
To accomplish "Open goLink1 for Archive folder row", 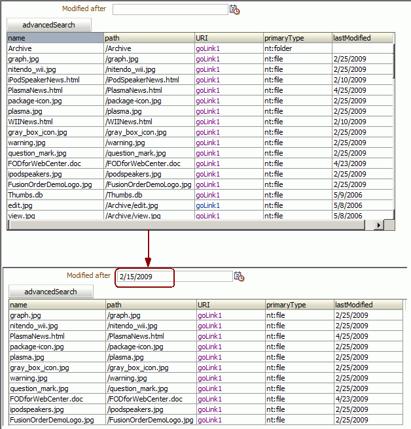I will [208, 48].
